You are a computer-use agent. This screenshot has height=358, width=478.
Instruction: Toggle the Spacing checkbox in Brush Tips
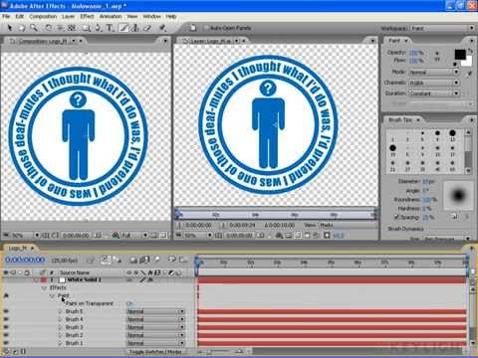click(396, 217)
